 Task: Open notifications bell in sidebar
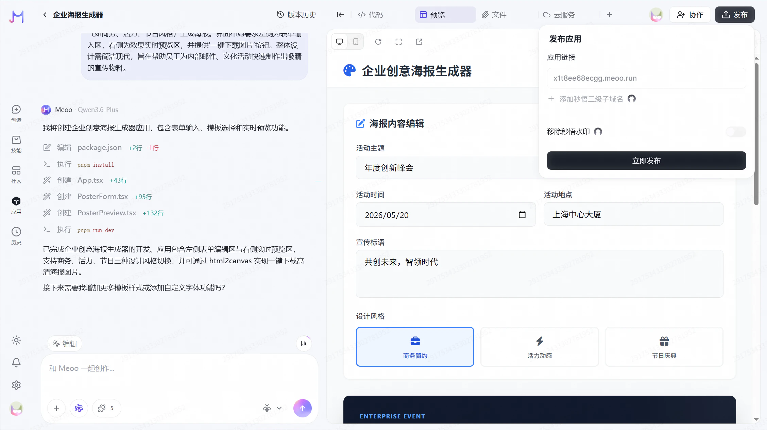[16, 363]
